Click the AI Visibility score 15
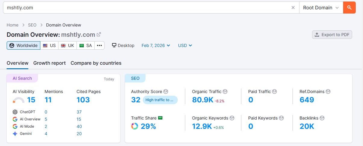Viewport: 363px width, 146px height. point(31,100)
